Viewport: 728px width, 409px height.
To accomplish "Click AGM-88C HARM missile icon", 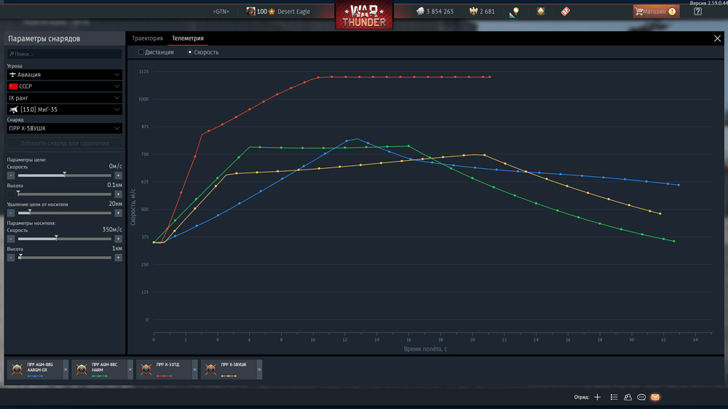I will coord(82,369).
